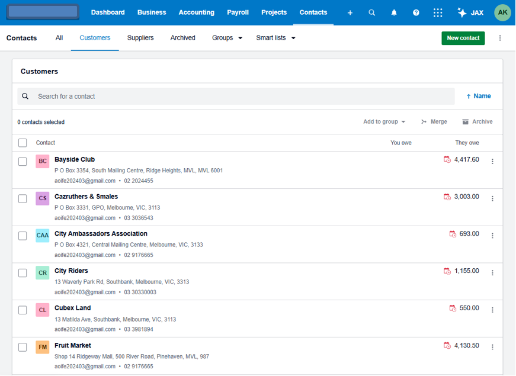Click the CAA avatar badge
The image size is (516, 376).
tap(43, 236)
